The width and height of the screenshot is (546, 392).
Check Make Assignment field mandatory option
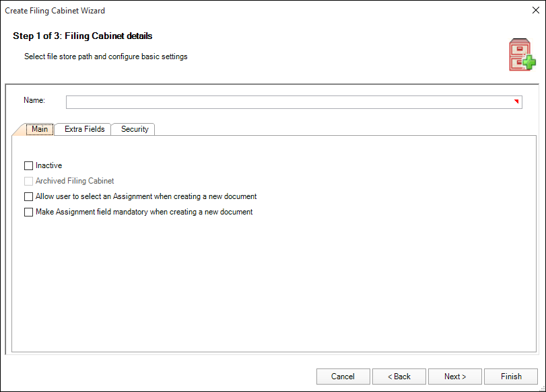(28, 212)
